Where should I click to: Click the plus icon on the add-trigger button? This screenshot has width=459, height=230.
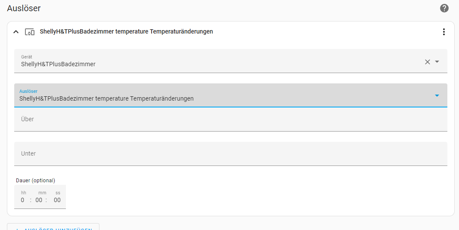tap(18, 229)
